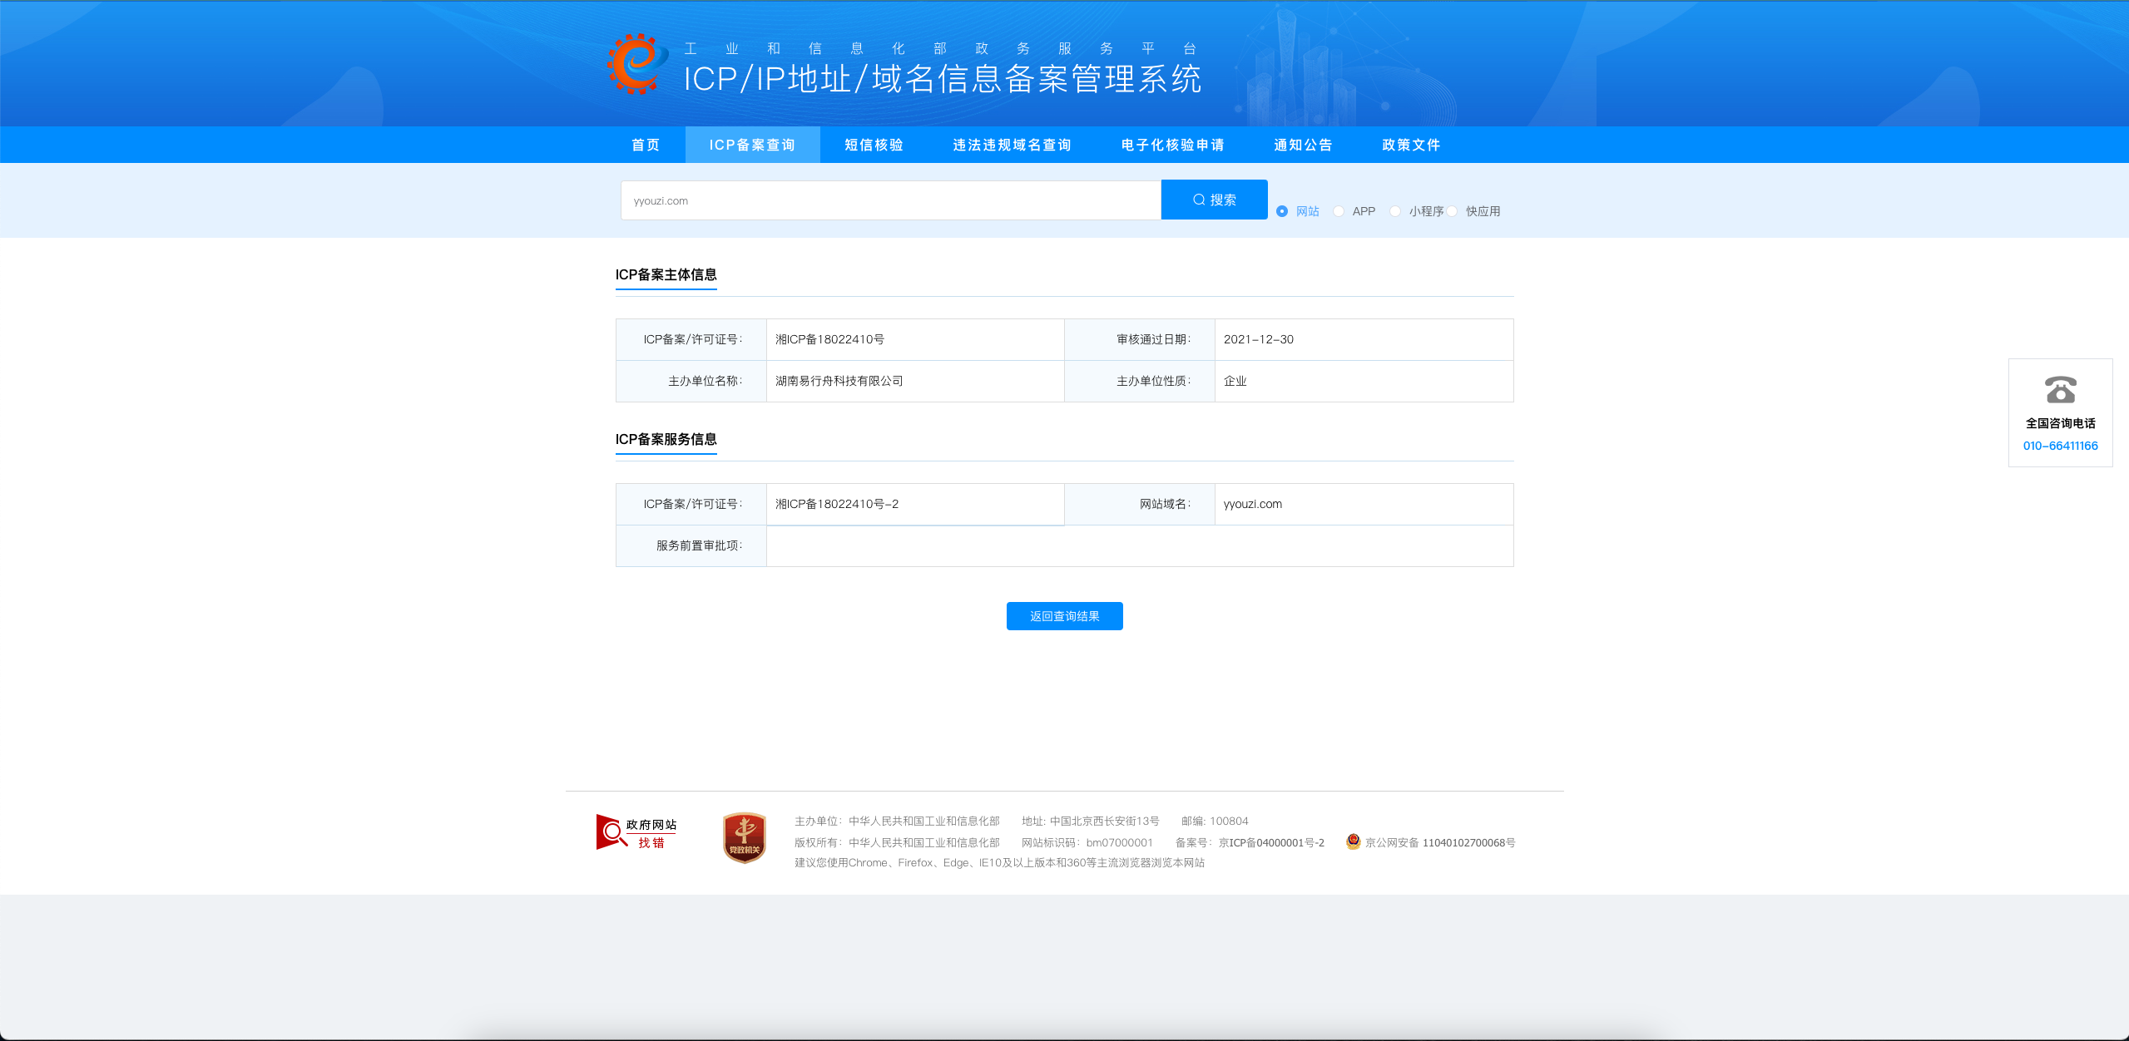Focus the domain search input field
Viewport: 2129px width, 1041px height.
point(890,200)
